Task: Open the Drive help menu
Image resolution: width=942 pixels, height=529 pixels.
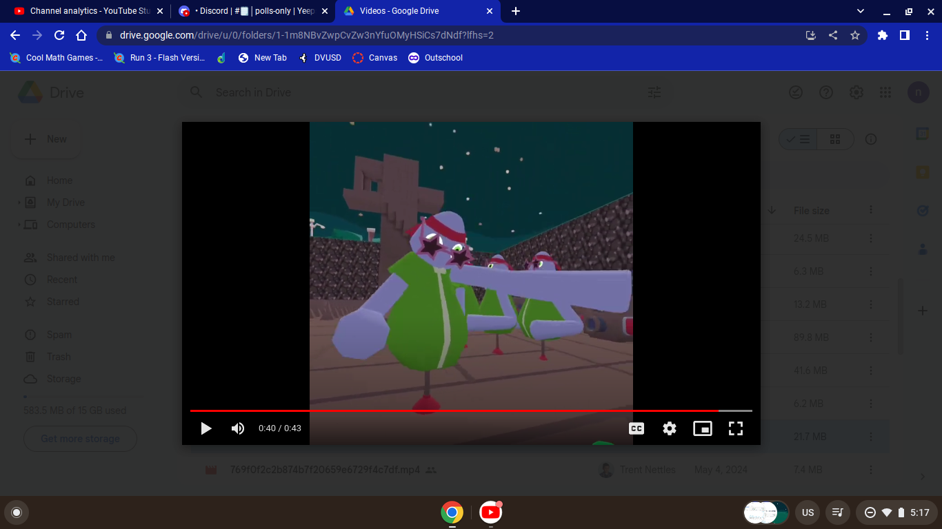Action: (x=826, y=92)
